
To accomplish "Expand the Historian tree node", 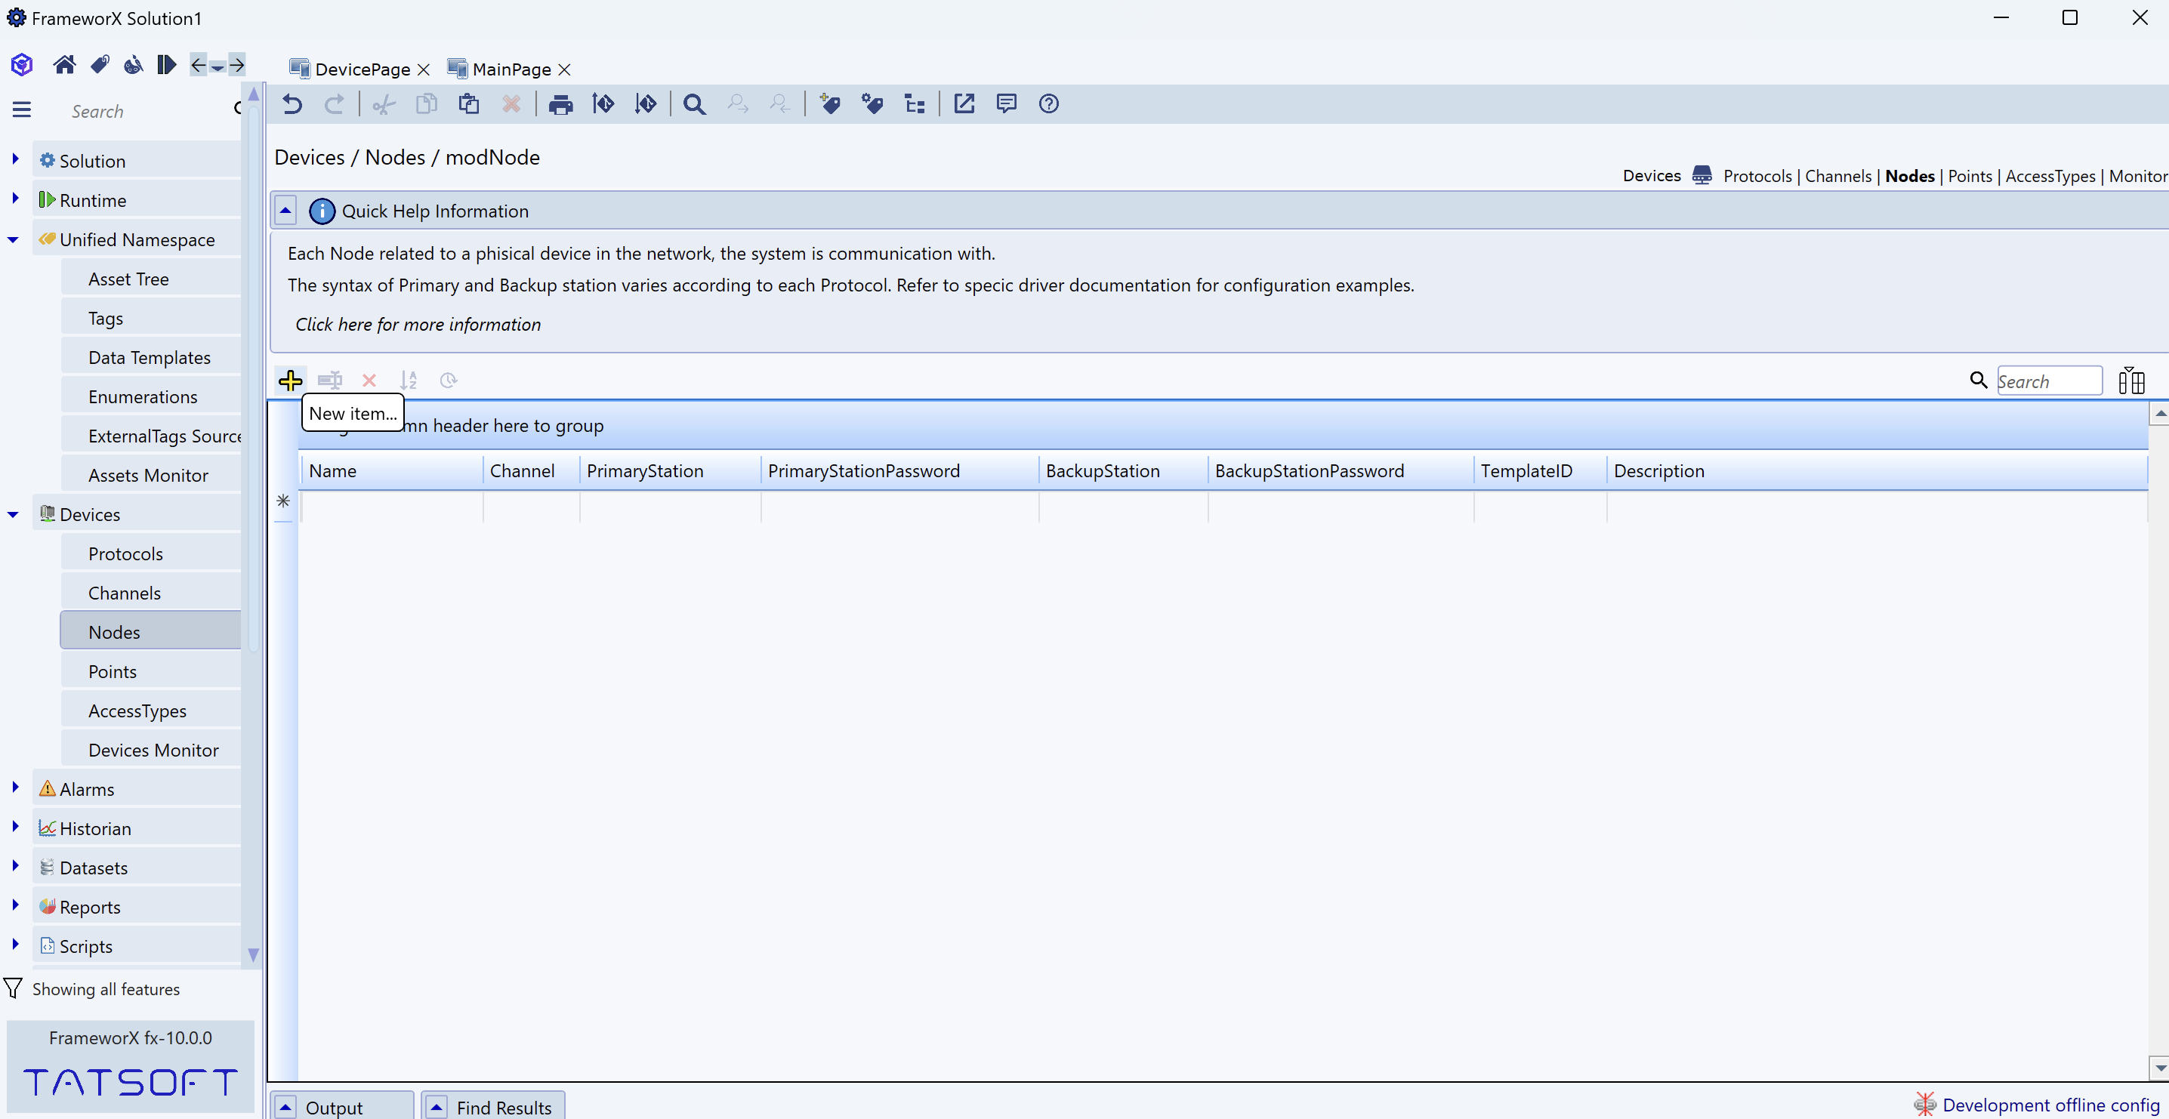I will tap(15, 827).
